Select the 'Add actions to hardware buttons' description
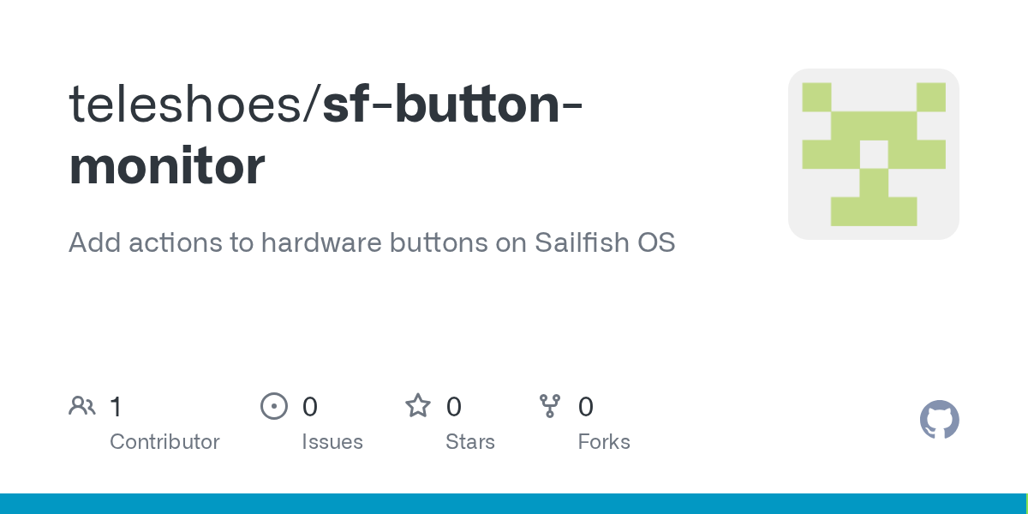Image resolution: width=1028 pixels, height=514 pixels. coord(372,242)
